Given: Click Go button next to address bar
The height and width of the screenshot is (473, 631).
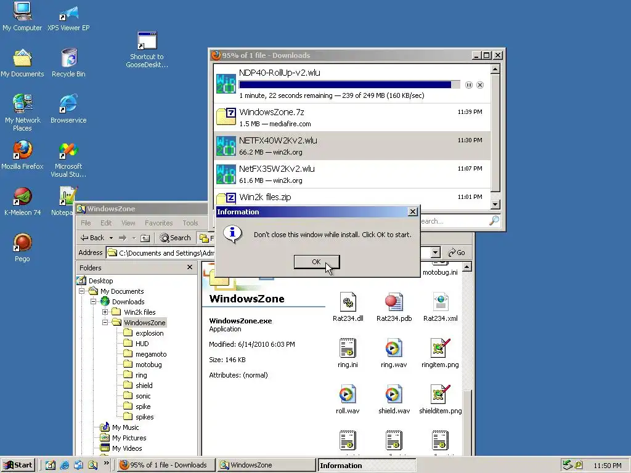Looking at the screenshot, I should (x=457, y=253).
